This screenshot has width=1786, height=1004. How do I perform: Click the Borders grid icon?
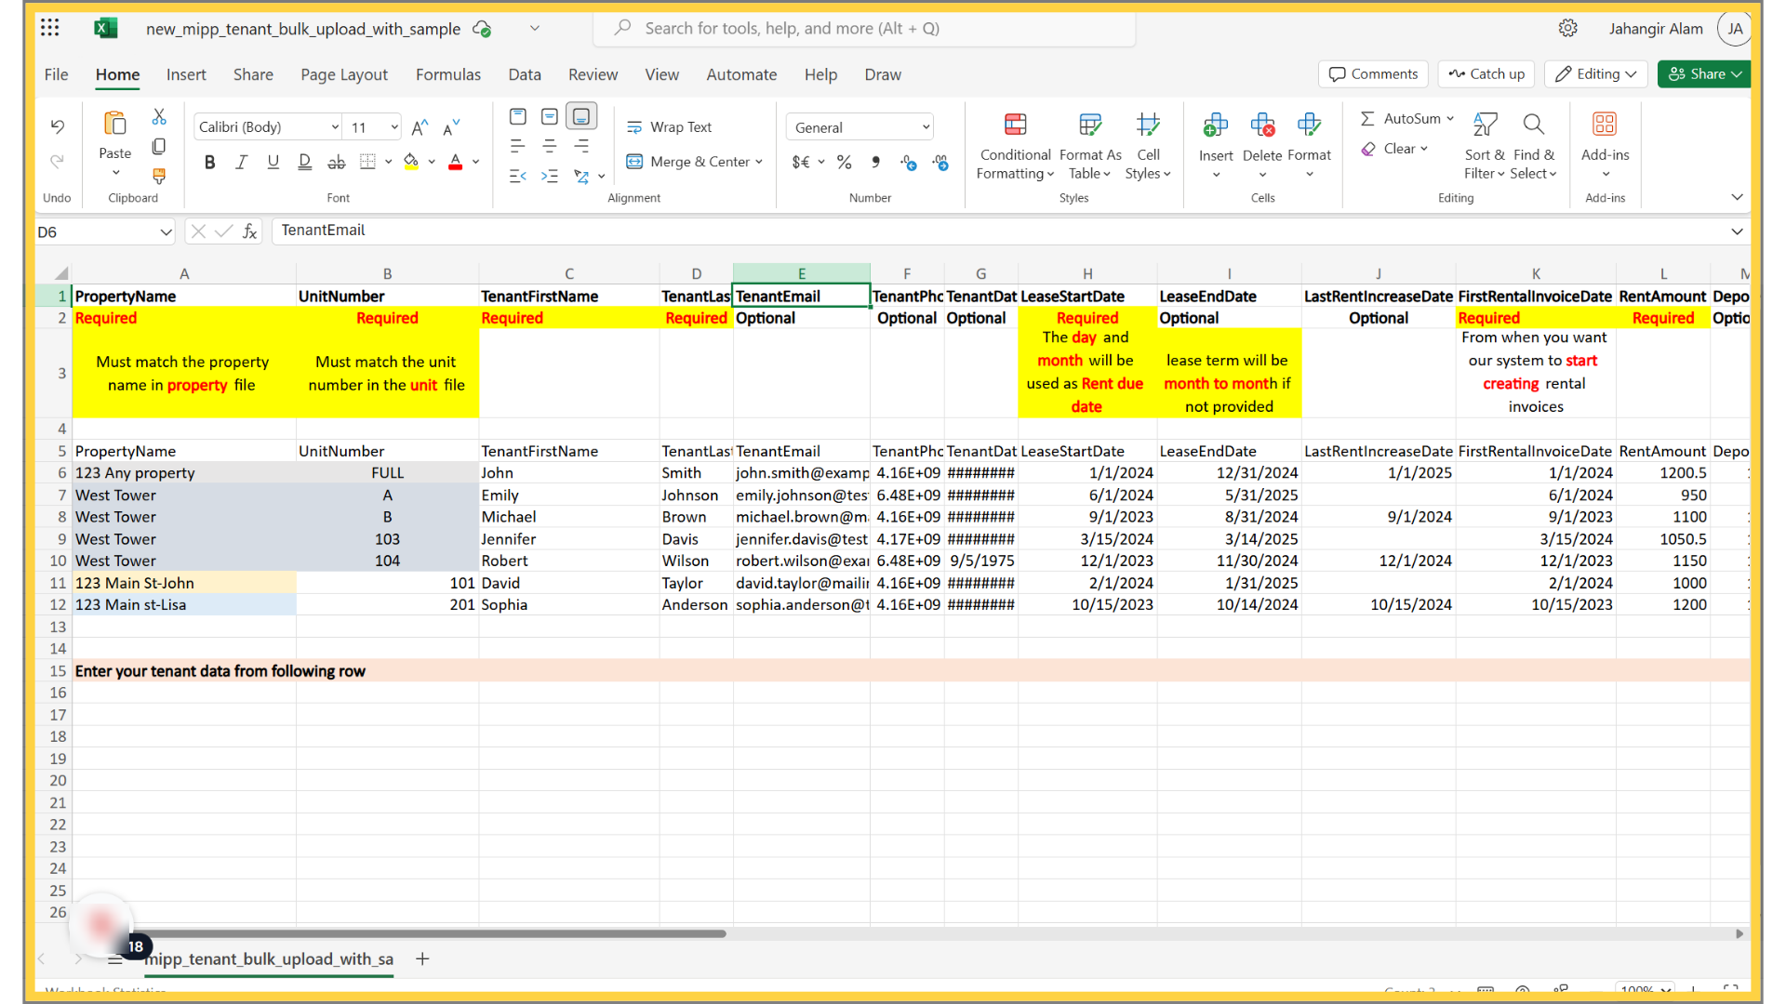coord(368,162)
